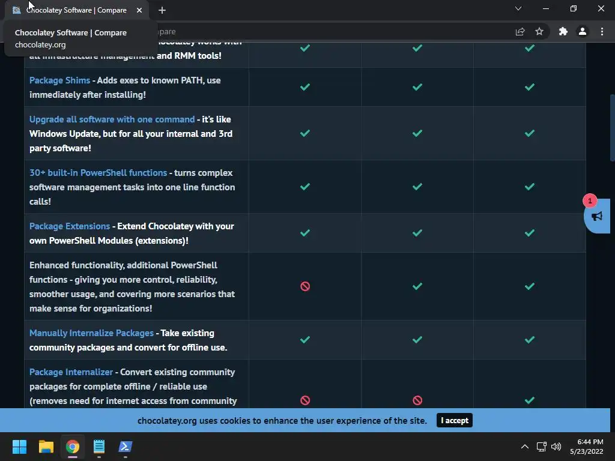
Task: Click first column checkmark in Upgrade all software row
Action: [304, 133]
